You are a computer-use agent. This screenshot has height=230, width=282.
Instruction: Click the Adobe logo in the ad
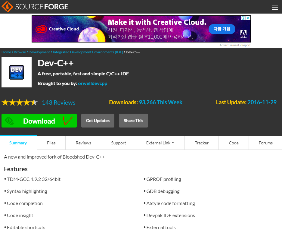coord(243,34)
